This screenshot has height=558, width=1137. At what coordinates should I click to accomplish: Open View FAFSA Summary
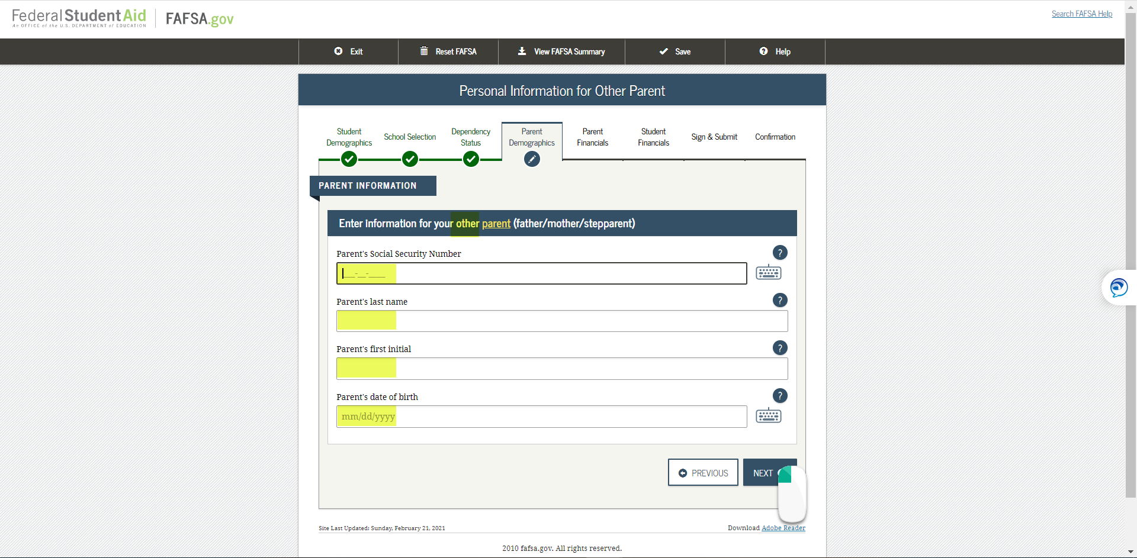tap(560, 51)
